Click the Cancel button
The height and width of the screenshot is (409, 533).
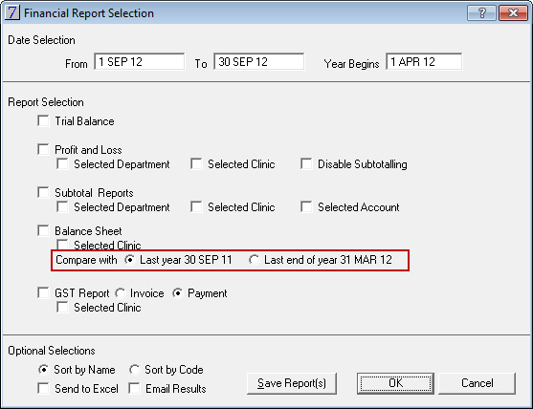pos(477,383)
